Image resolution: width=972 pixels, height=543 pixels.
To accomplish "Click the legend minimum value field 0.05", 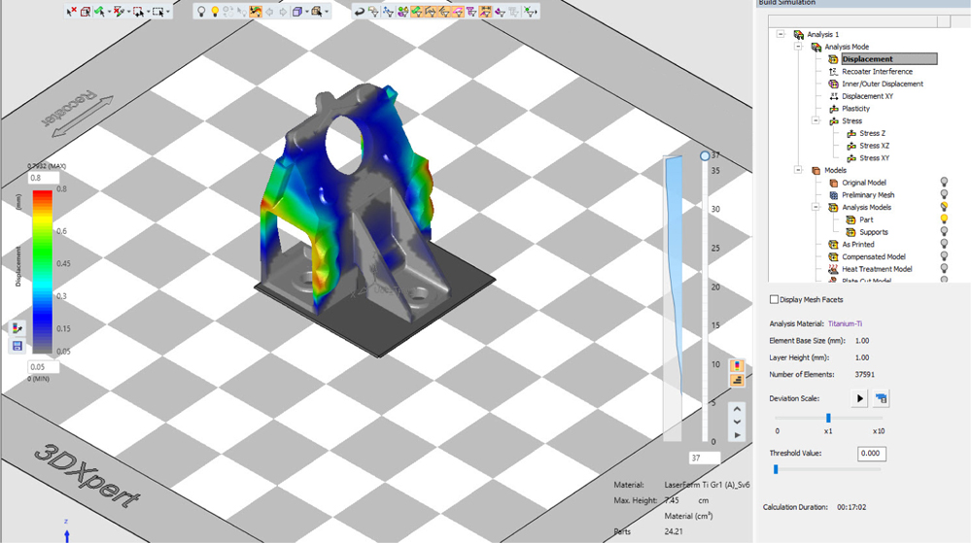I will pos(44,366).
